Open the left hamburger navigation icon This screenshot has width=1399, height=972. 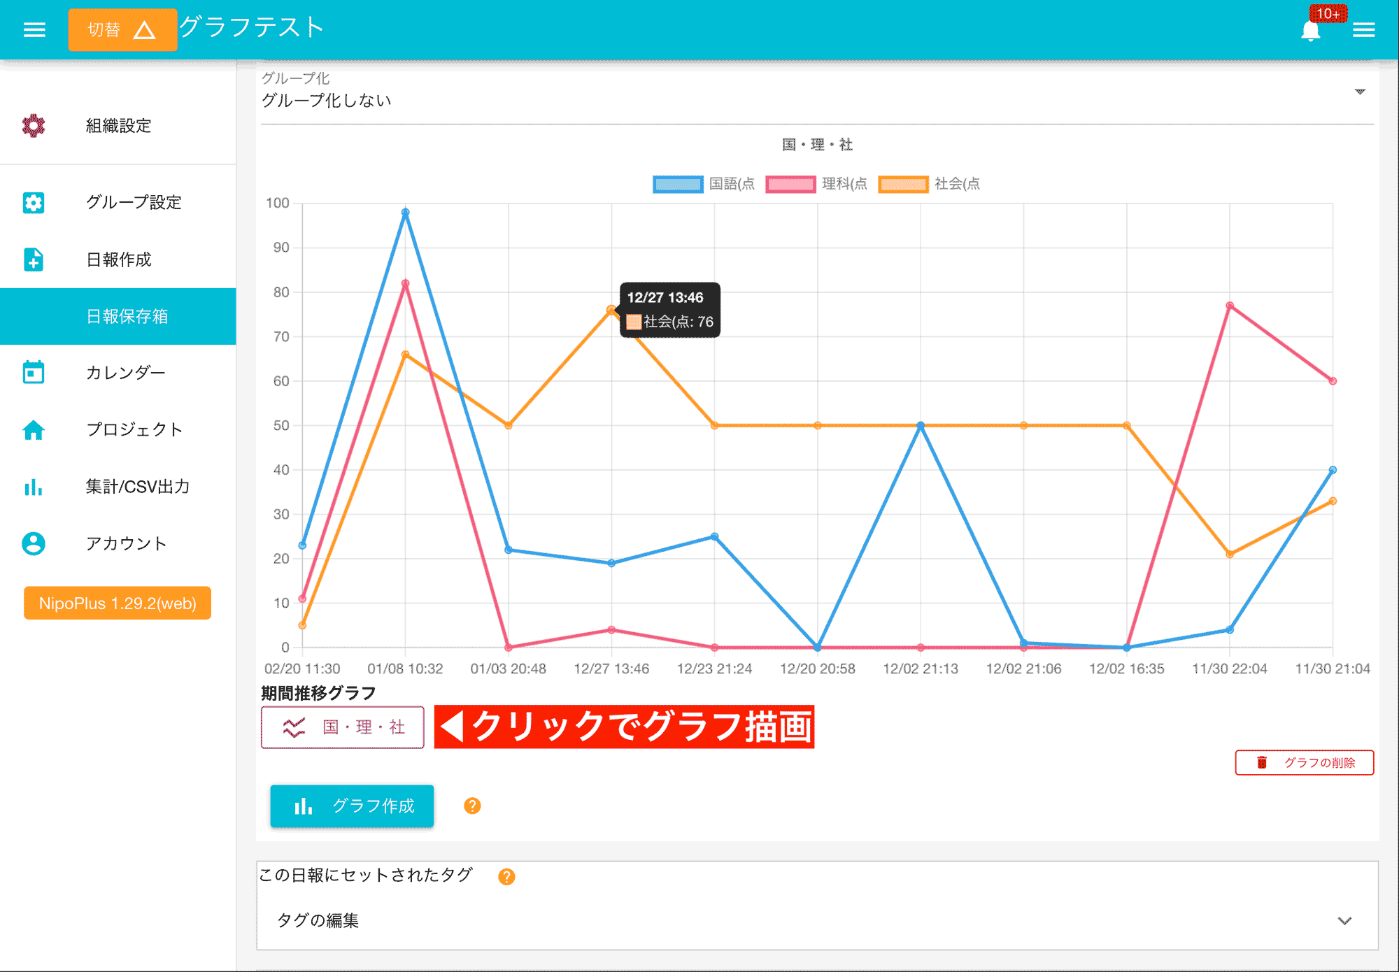tap(33, 29)
